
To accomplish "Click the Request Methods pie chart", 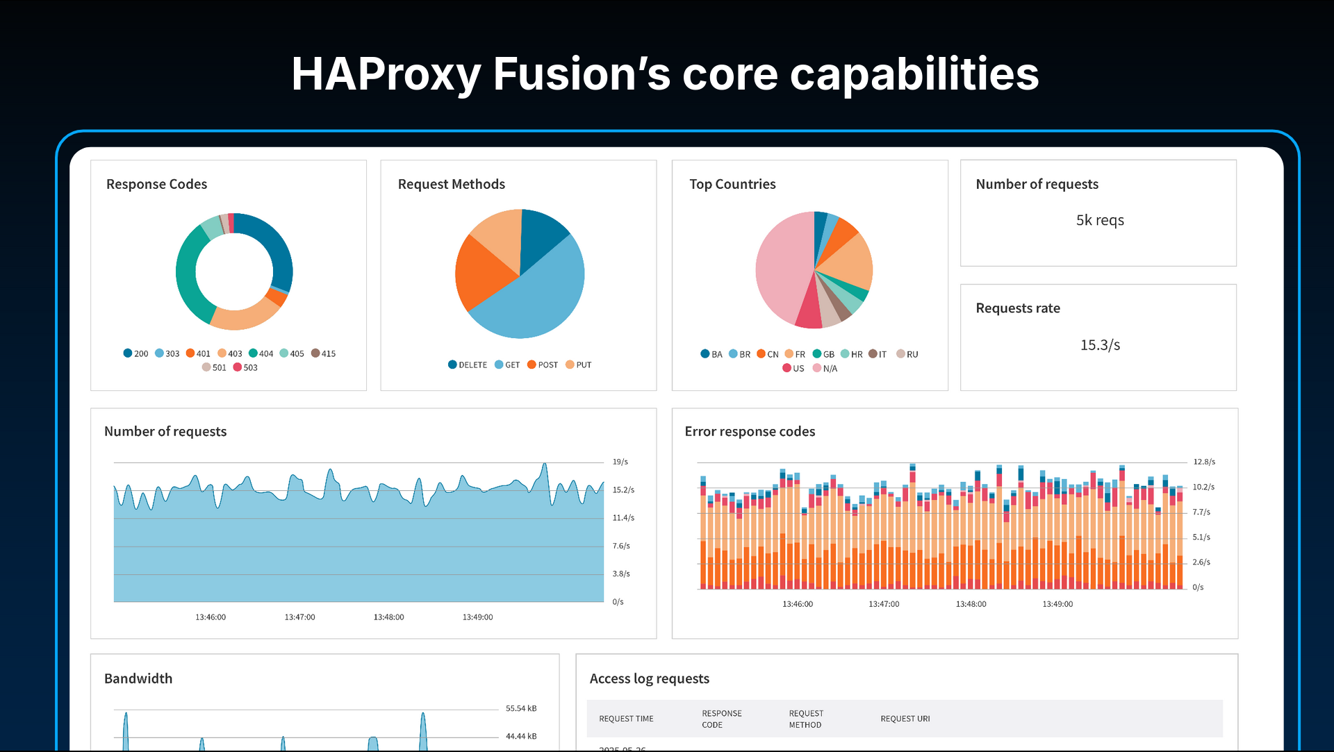I will click(x=520, y=274).
